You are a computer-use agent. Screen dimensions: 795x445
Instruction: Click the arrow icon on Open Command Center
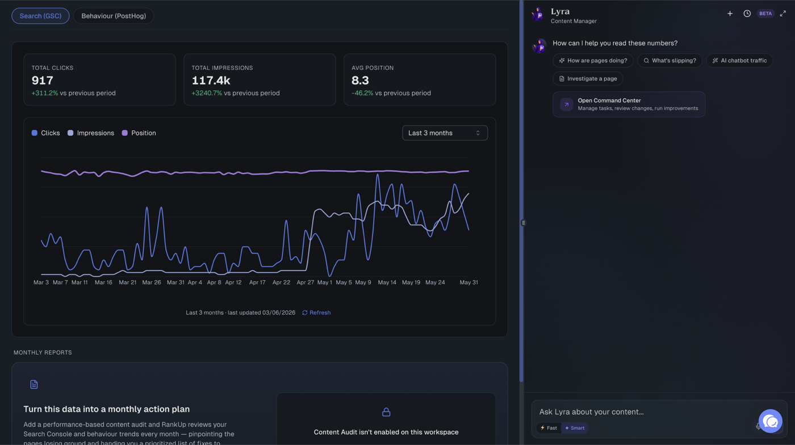[566, 104]
